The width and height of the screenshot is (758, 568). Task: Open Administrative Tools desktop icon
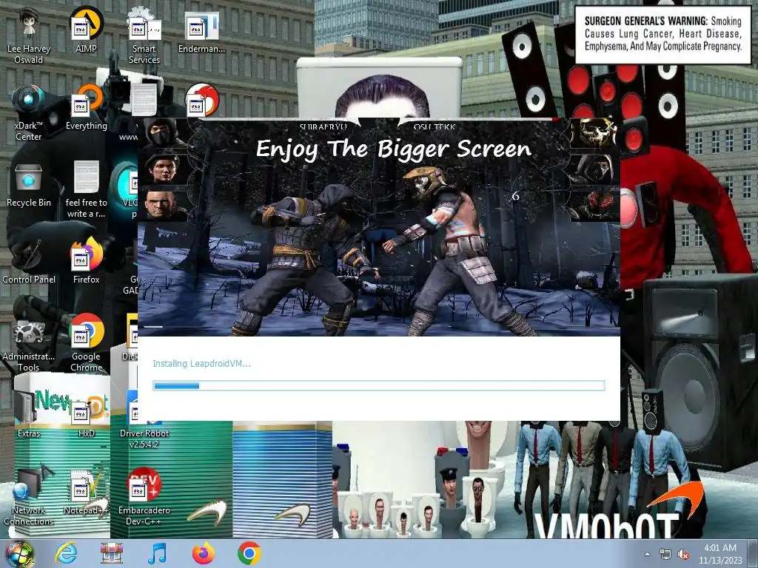tap(29, 344)
